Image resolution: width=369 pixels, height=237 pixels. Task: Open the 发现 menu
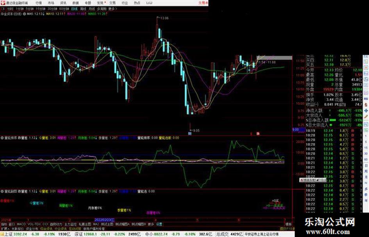tap(100, 3)
